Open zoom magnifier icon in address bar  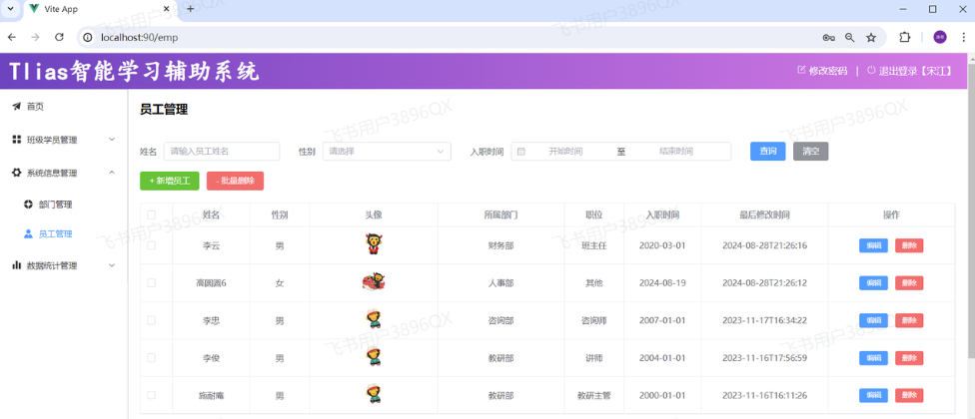click(850, 37)
